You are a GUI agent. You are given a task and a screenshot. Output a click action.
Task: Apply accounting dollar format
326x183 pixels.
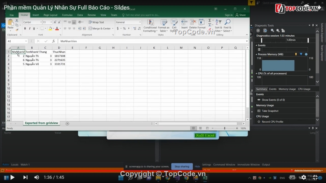118,28
